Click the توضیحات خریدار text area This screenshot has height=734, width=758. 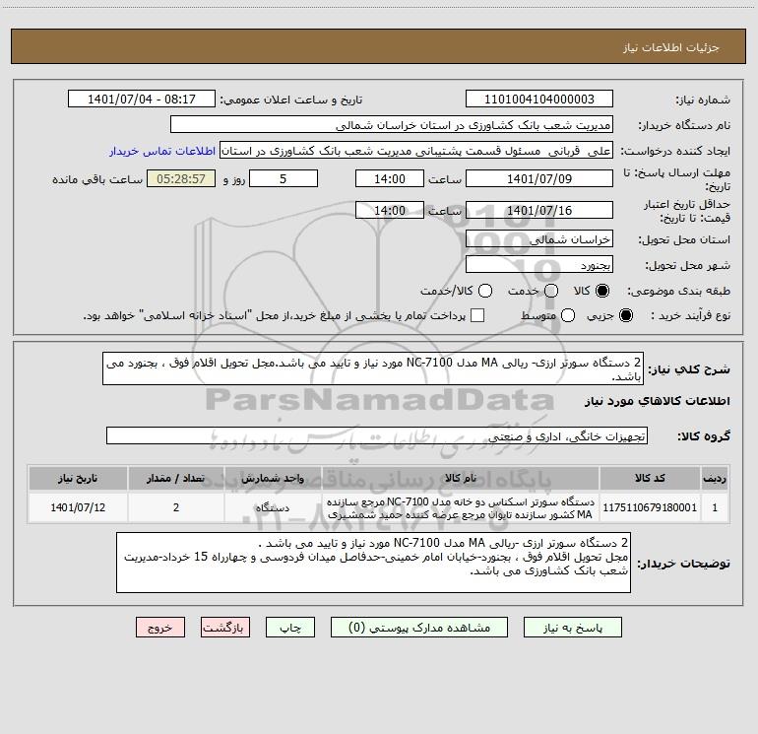click(373, 563)
